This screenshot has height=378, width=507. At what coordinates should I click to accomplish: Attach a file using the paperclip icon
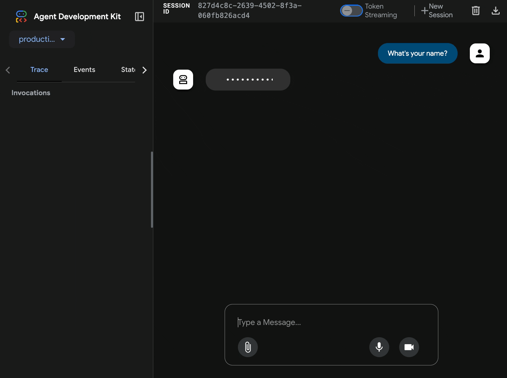(x=248, y=347)
